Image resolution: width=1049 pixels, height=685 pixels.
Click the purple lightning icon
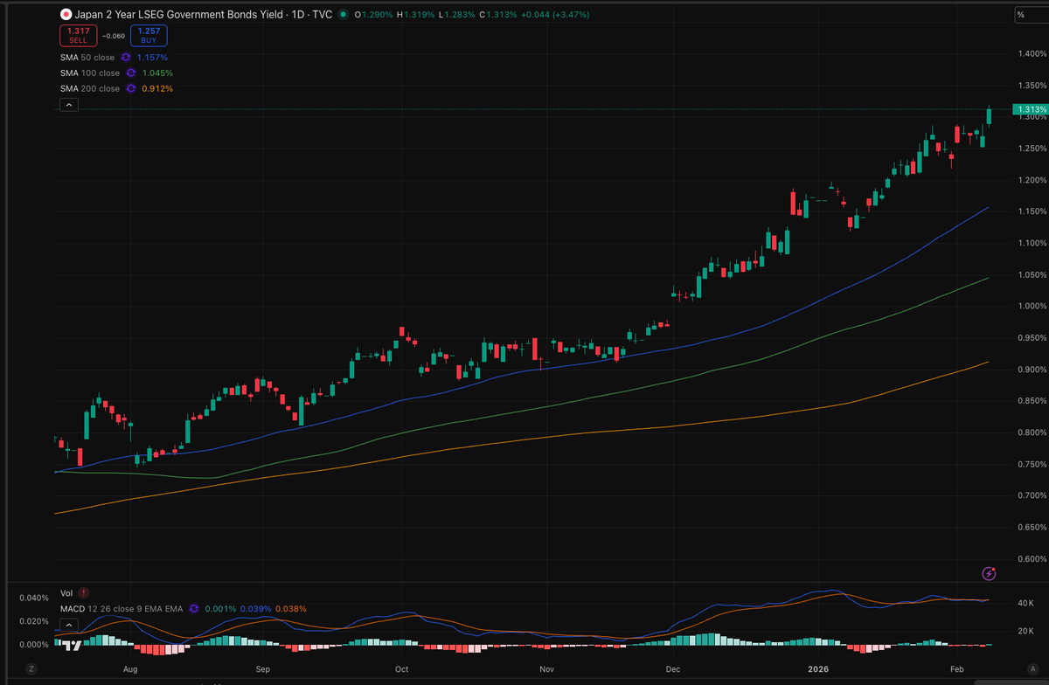coord(989,573)
